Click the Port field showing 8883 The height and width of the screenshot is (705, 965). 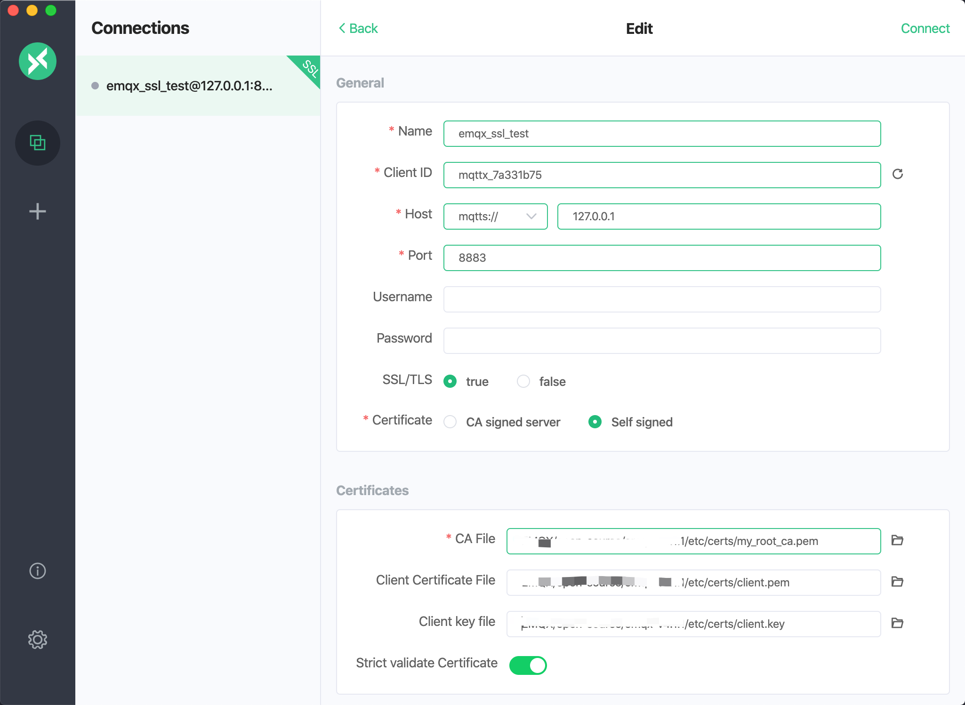[662, 258]
